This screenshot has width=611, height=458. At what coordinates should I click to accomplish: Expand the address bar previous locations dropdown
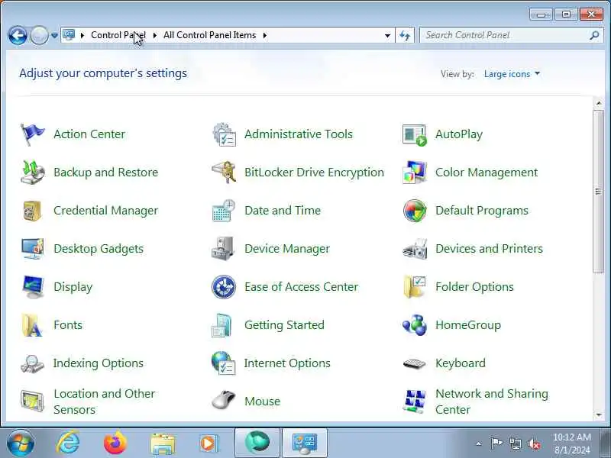pyautogui.click(x=387, y=35)
